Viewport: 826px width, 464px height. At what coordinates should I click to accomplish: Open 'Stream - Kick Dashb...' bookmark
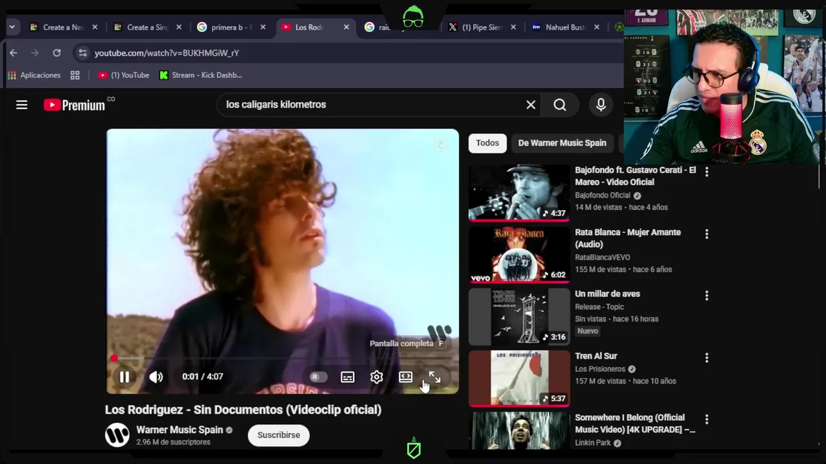tap(201, 75)
